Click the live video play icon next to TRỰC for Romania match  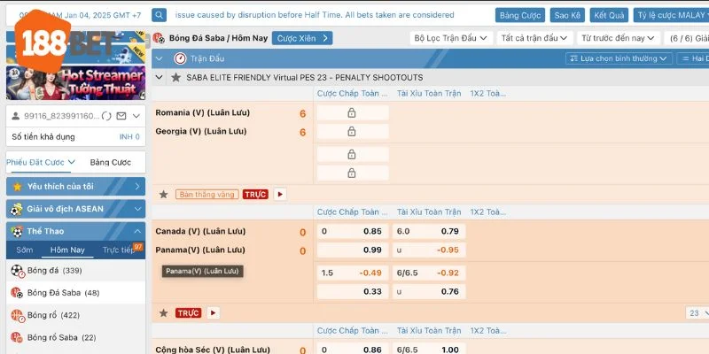[x=280, y=194]
